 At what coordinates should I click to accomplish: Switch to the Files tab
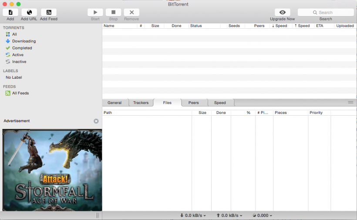point(167,103)
